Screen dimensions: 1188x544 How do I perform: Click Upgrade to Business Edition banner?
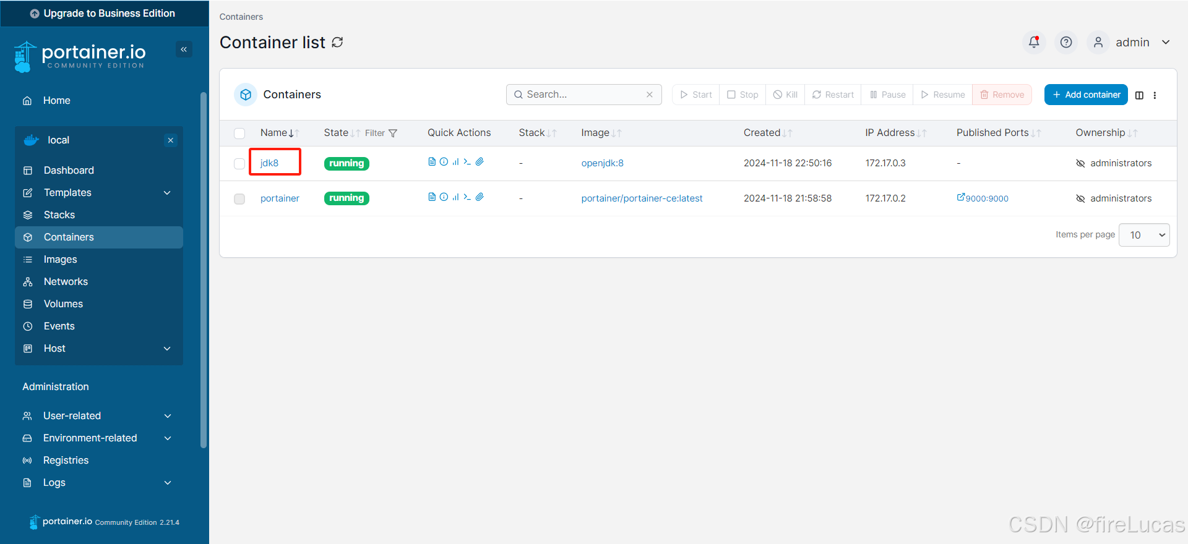coord(104,14)
